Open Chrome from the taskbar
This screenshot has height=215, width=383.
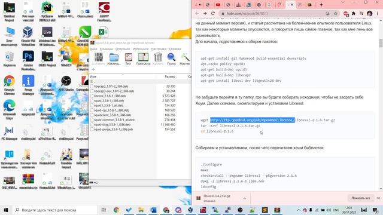tap(116, 210)
